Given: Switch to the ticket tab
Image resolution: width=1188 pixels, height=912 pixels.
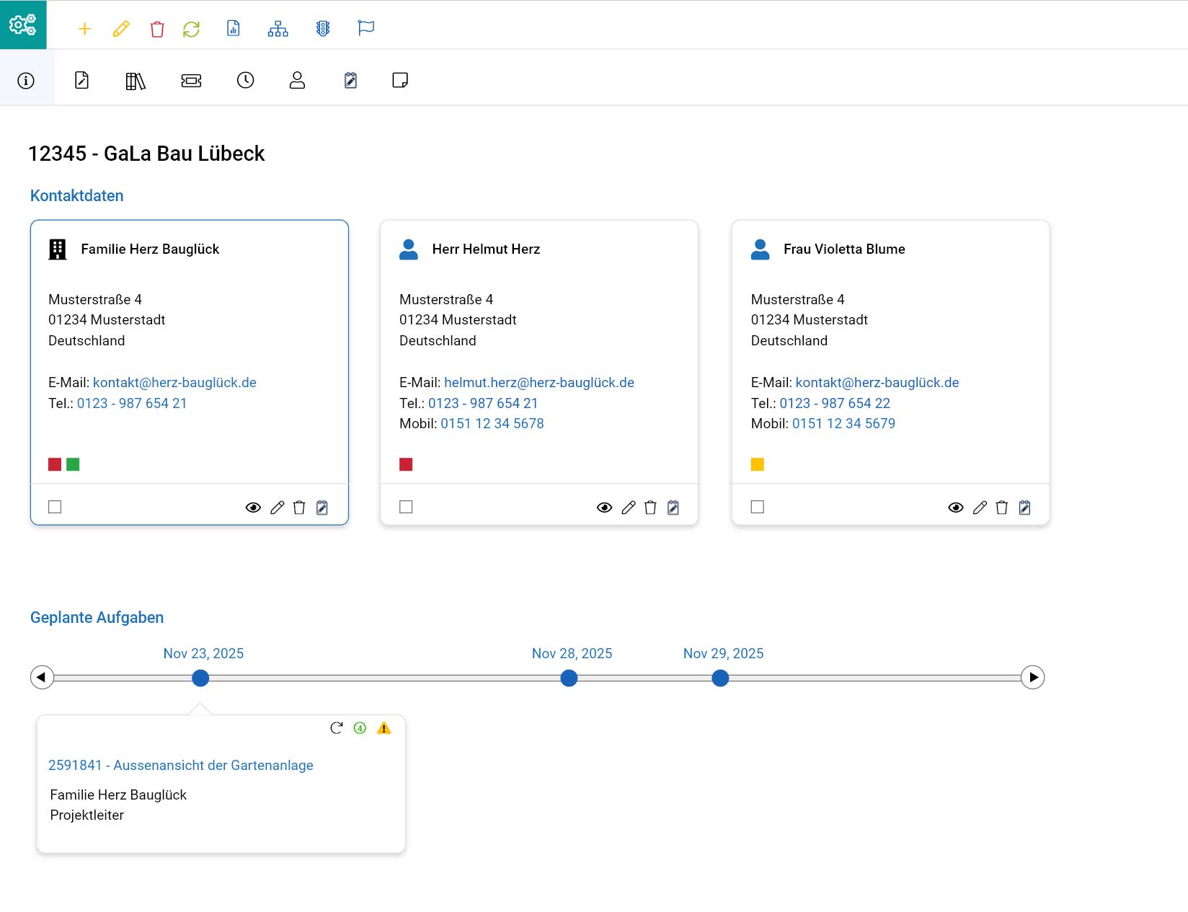Looking at the screenshot, I should click(x=191, y=81).
